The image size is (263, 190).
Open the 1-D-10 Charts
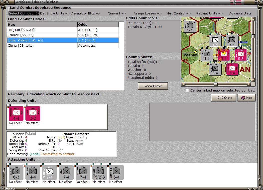pos(223,98)
